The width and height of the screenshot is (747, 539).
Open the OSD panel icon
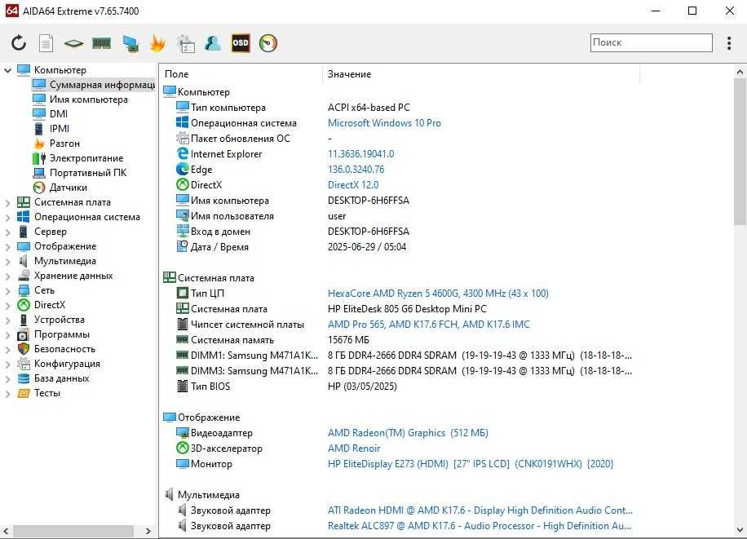pyautogui.click(x=241, y=43)
